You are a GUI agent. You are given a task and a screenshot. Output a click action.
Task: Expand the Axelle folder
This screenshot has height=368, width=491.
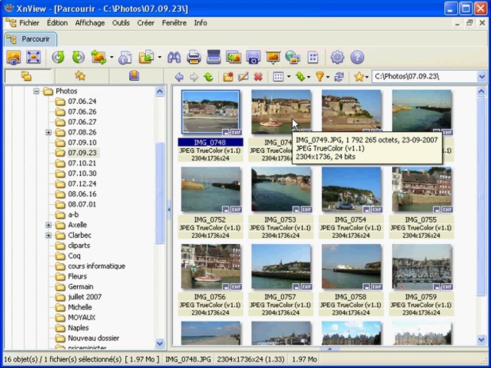coord(49,225)
